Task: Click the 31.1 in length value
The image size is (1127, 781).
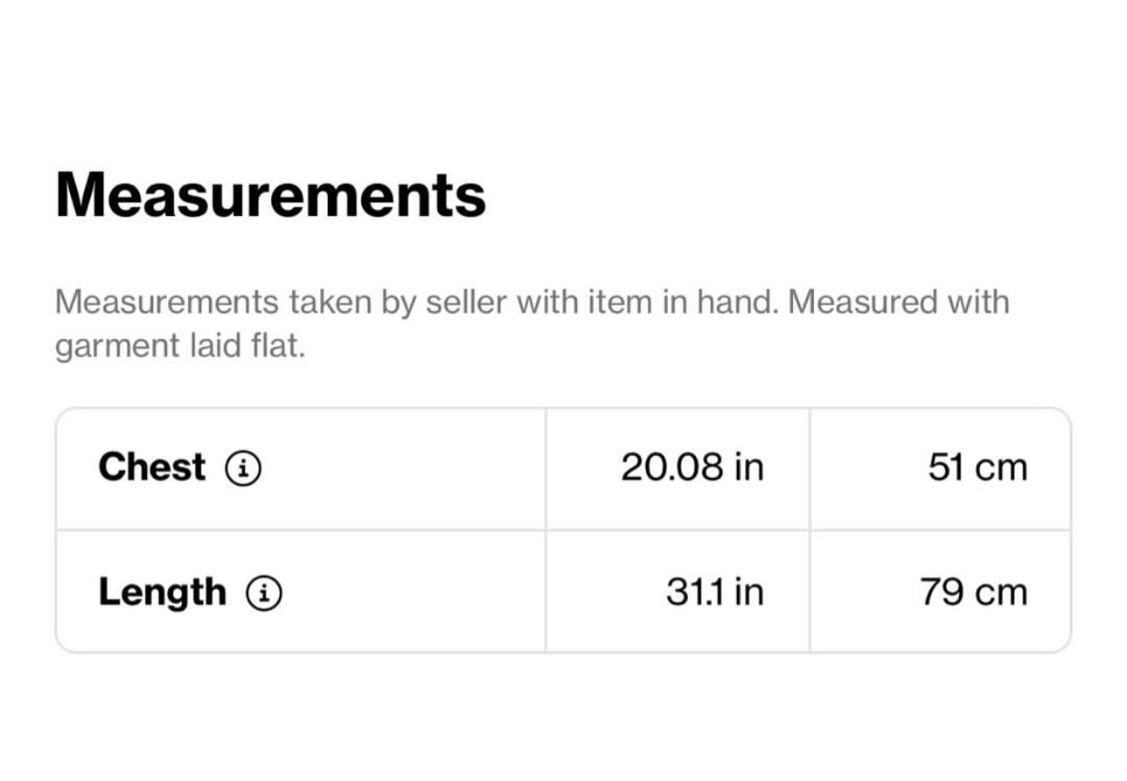Action: coord(714,592)
